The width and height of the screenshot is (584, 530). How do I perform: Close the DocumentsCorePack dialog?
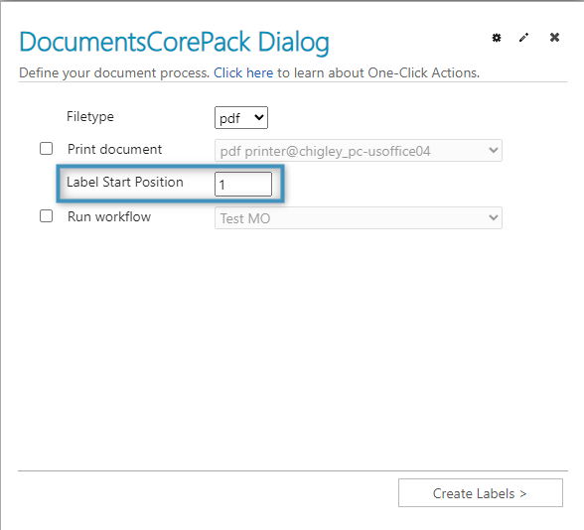pyautogui.click(x=554, y=38)
